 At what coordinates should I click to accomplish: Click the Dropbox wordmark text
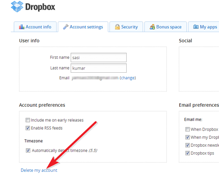pos(40,7)
